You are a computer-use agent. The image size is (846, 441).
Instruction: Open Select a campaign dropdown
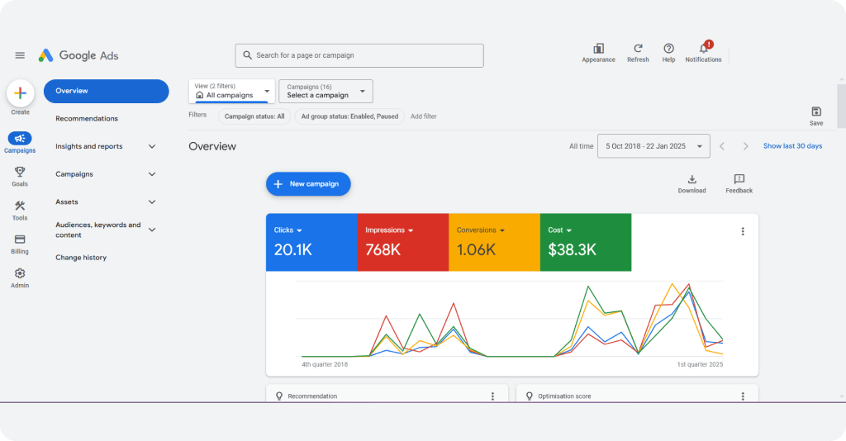[326, 91]
